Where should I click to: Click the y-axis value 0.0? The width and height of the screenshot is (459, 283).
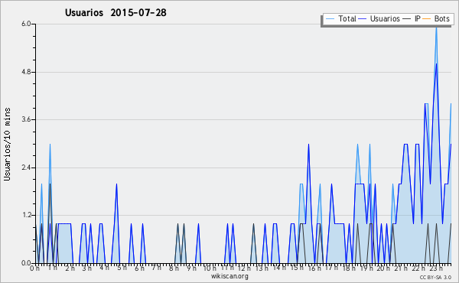pyautogui.click(x=26, y=263)
